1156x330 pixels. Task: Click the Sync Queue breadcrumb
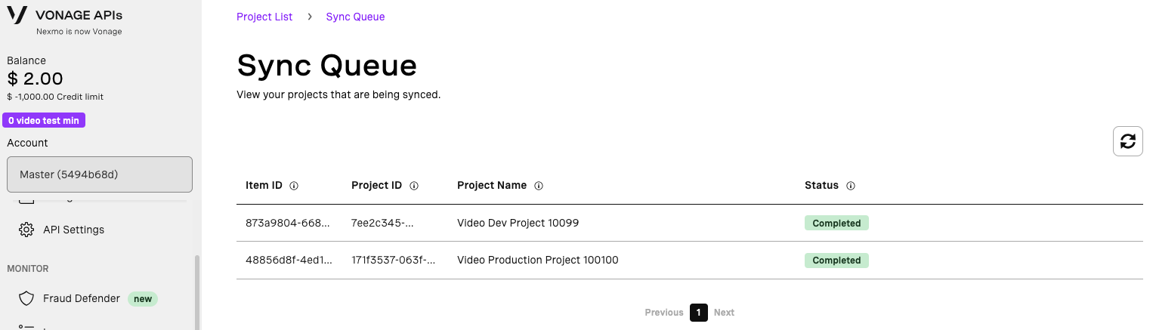(355, 17)
